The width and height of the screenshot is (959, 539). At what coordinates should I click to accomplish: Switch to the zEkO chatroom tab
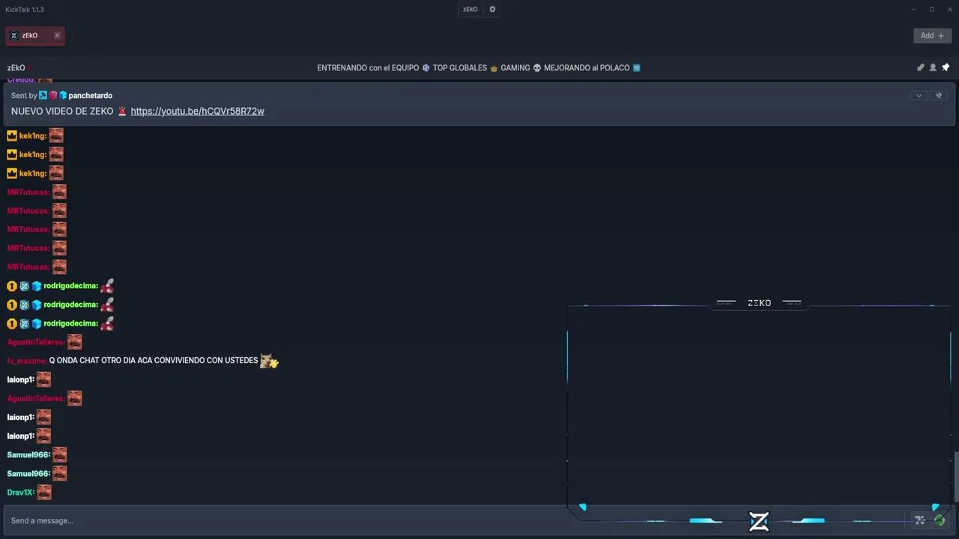point(35,35)
